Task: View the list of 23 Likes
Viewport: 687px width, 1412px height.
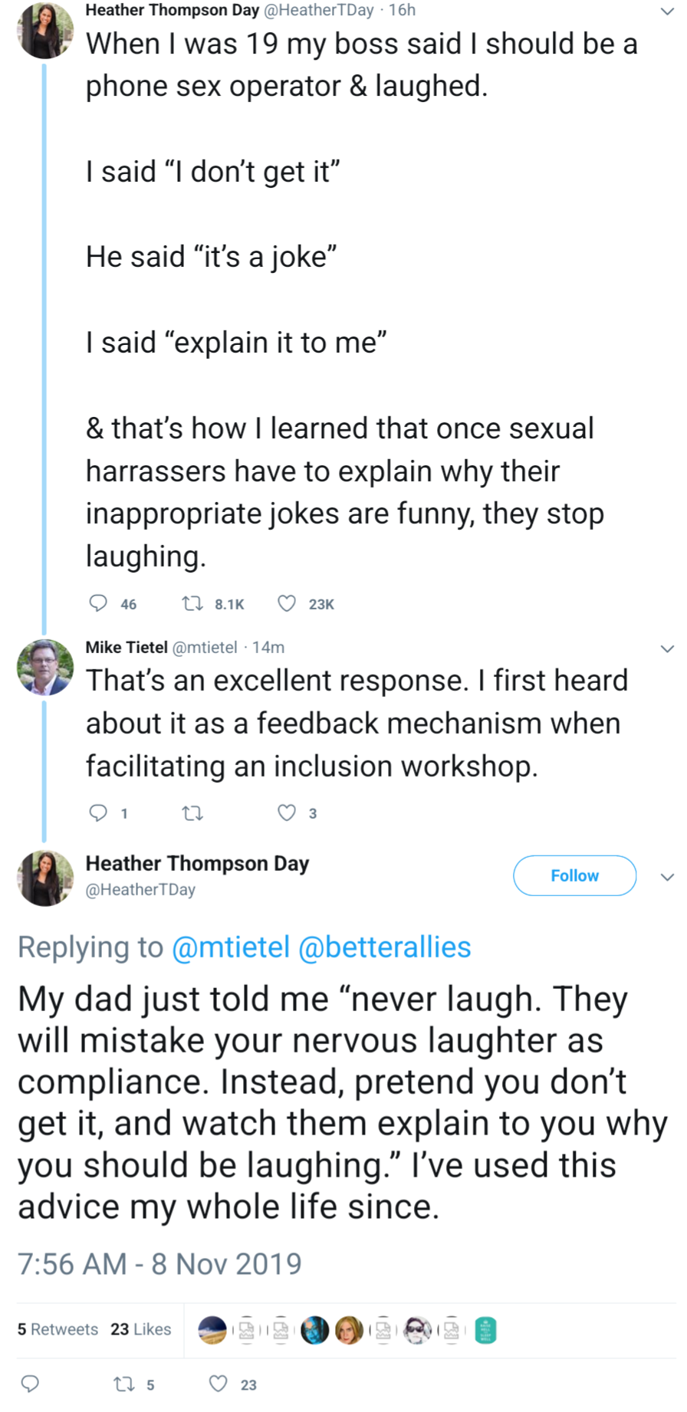Action: click(x=140, y=1329)
